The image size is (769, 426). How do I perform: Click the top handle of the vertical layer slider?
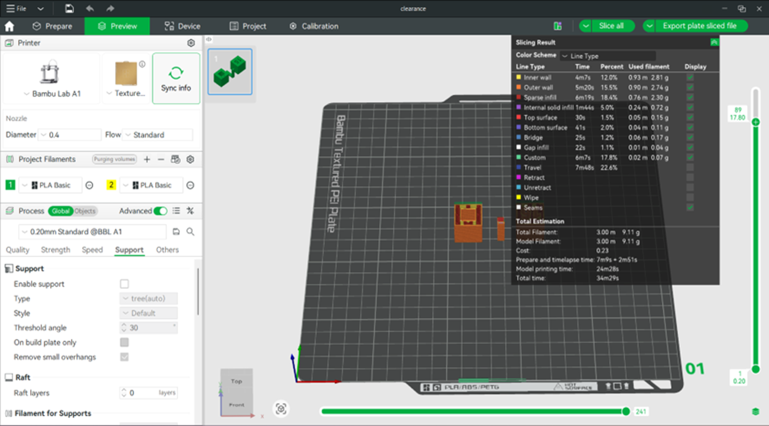click(x=755, y=122)
